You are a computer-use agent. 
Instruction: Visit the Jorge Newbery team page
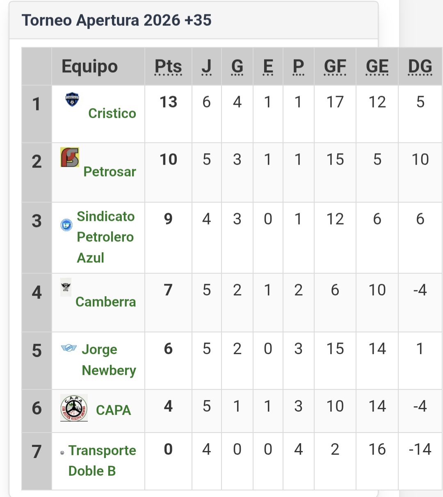[108, 360]
